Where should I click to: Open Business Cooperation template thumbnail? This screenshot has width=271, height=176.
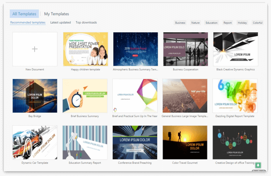click(x=186, y=49)
